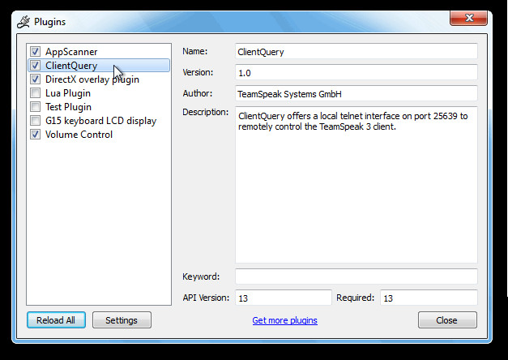Uncheck the ClientQuery plugin checkbox
Viewport: 508px width, 360px height.
point(35,65)
